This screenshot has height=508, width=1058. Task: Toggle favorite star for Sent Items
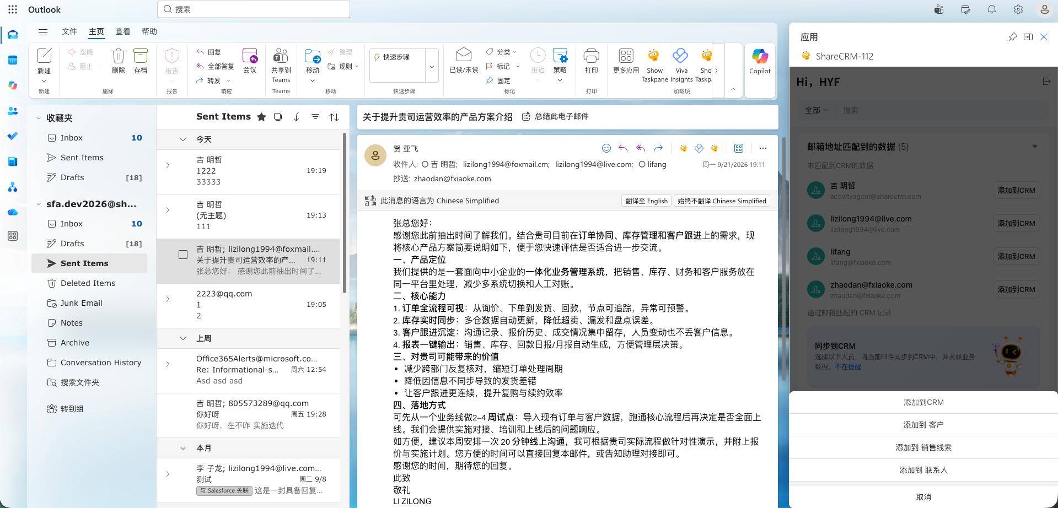[x=261, y=117]
